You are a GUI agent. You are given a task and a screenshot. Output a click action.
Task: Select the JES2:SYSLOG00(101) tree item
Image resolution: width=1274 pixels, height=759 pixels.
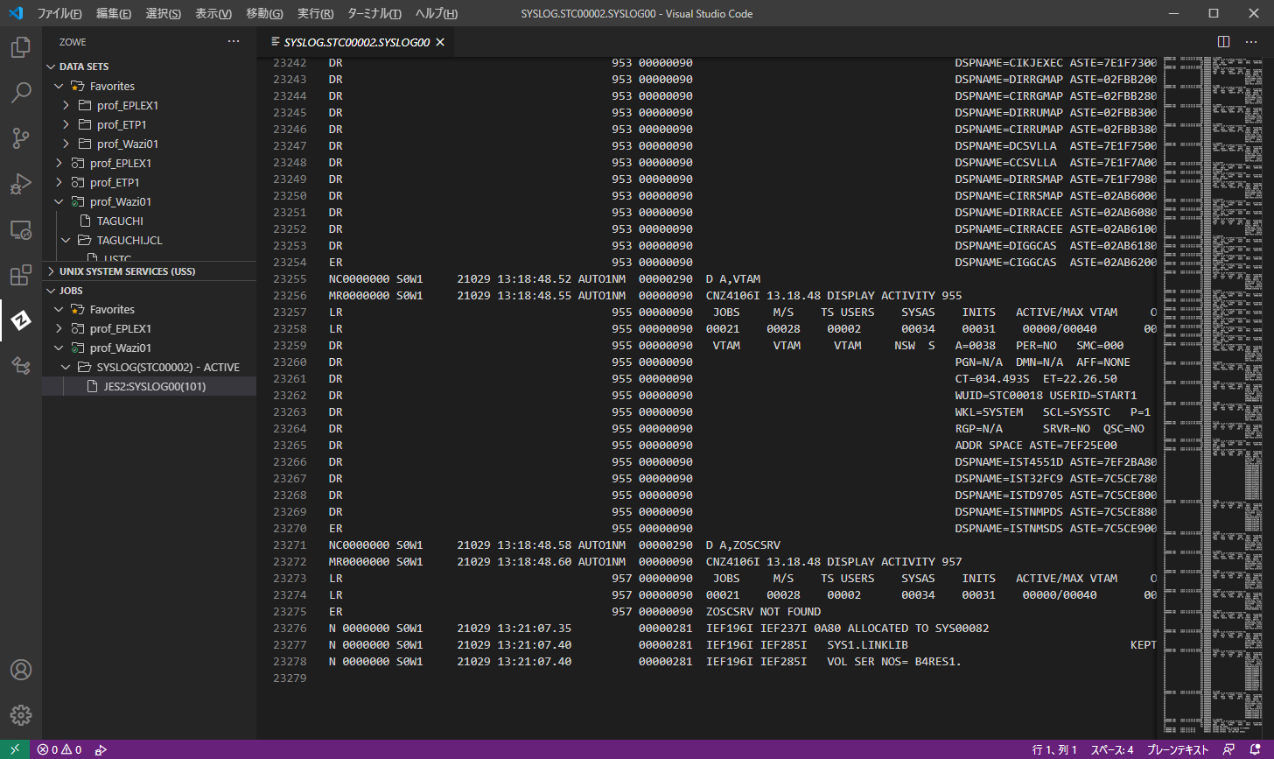pyautogui.click(x=149, y=386)
